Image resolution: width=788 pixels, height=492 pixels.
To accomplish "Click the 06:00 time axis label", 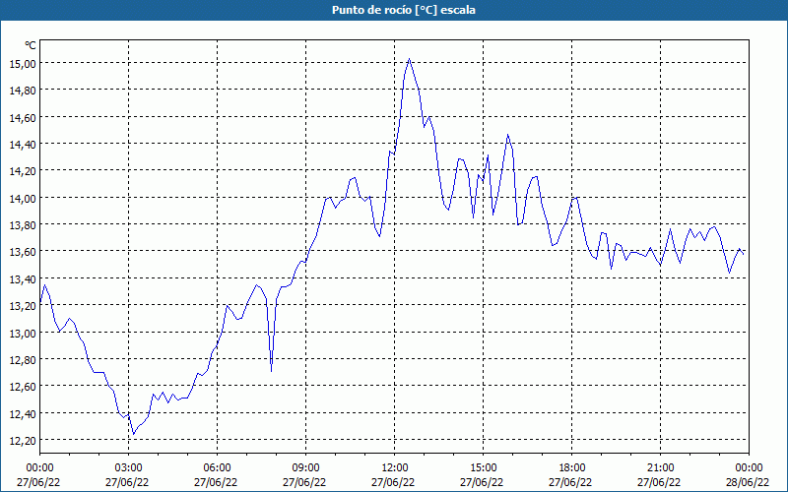I will 217,468.
